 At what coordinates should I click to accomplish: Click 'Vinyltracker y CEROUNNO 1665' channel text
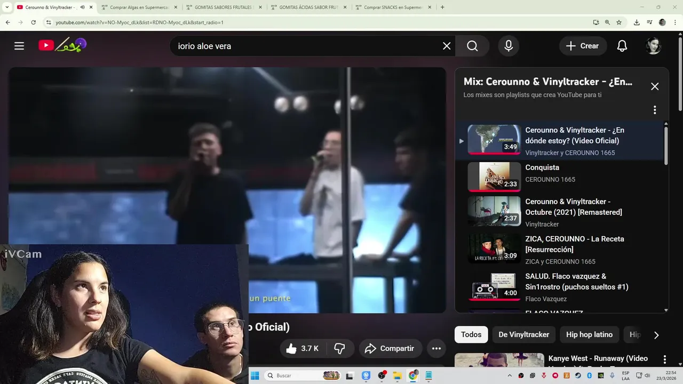[x=570, y=153]
